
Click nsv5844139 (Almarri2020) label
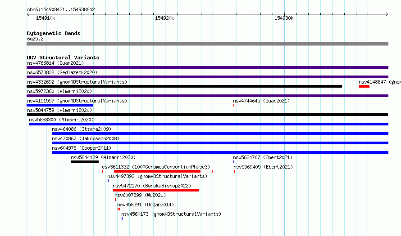(103, 157)
